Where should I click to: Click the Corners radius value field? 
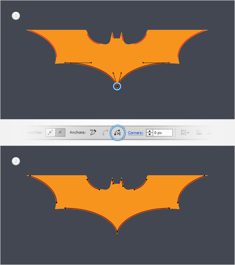pos(163,132)
